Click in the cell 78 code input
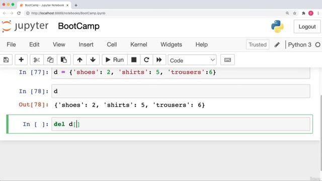The image size is (322, 181). [x=181, y=91]
